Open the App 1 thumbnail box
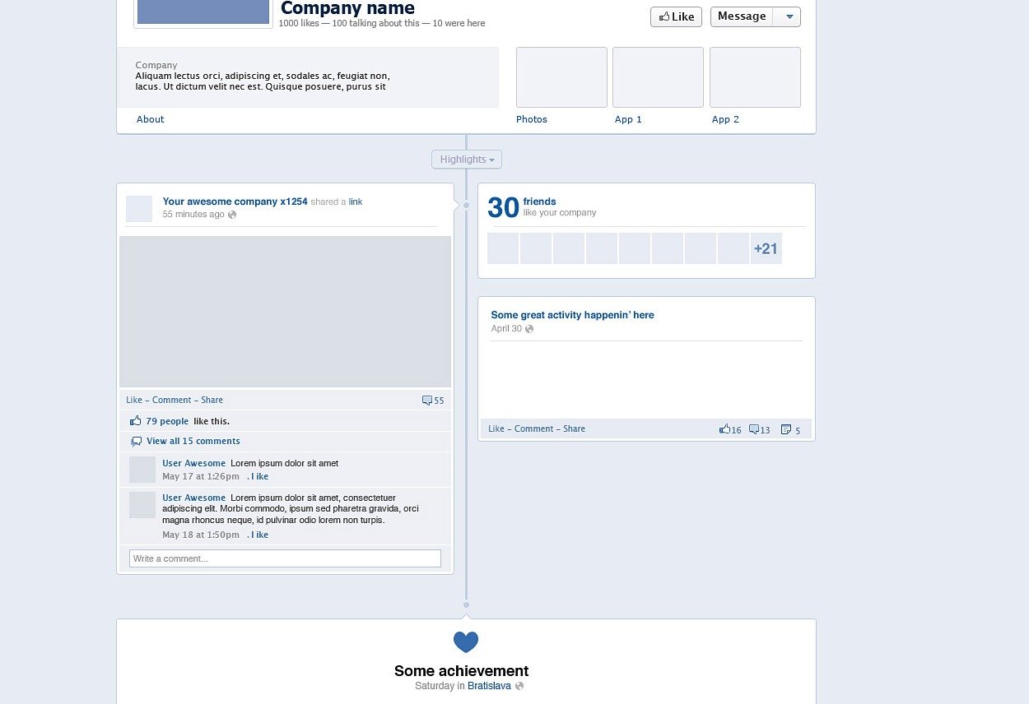This screenshot has width=1029, height=704. 658,77
